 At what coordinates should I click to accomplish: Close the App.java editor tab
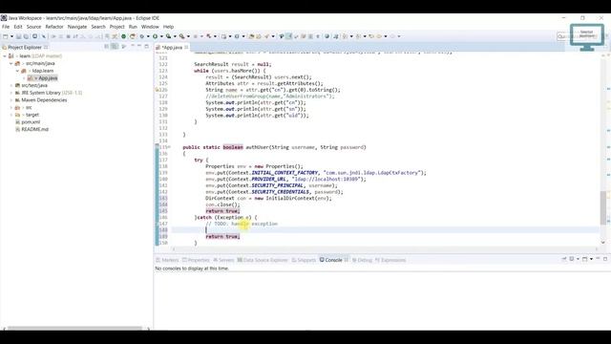click(x=187, y=47)
